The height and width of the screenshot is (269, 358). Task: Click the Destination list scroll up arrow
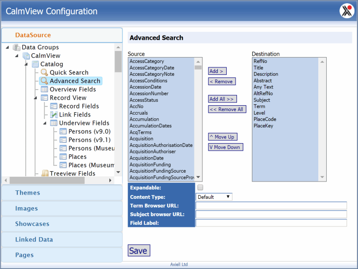[322, 62]
